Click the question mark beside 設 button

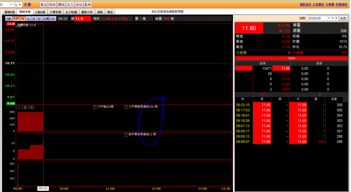coord(19,107)
